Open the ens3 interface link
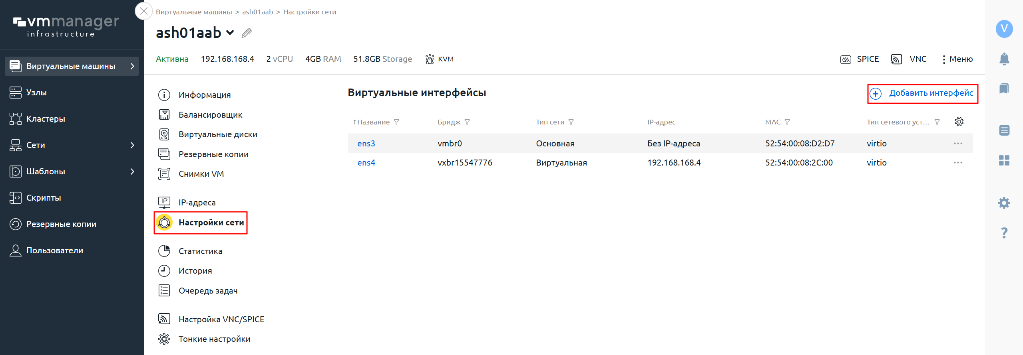Image resolution: width=1023 pixels, height=355 pixels. pos(366,144)
